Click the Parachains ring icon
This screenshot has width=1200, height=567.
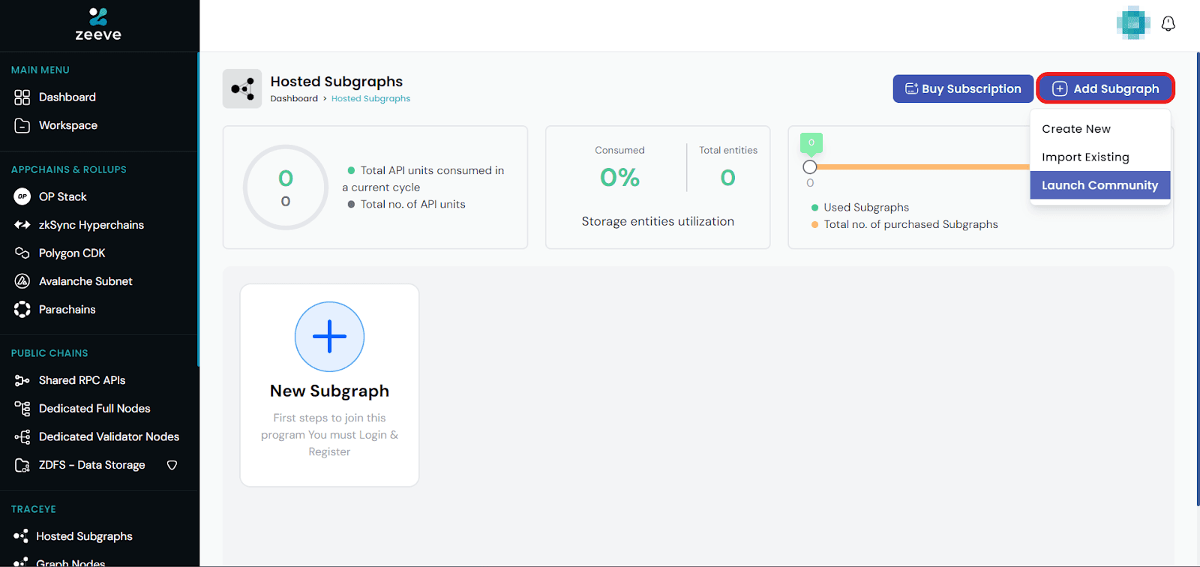coord(22,309)
